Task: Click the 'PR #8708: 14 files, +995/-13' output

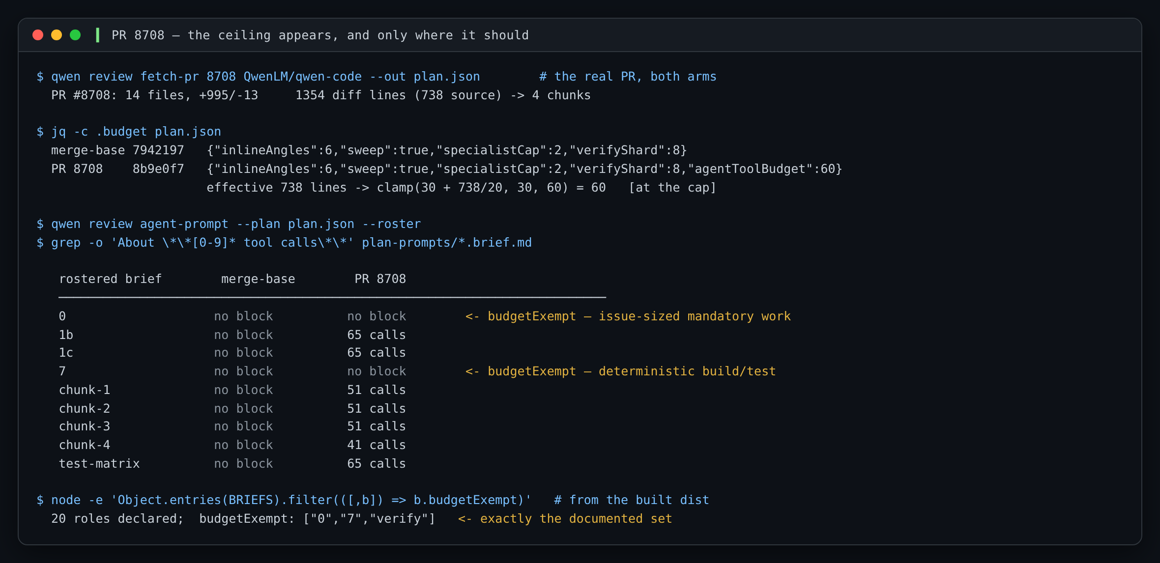Action: (154, 95)
